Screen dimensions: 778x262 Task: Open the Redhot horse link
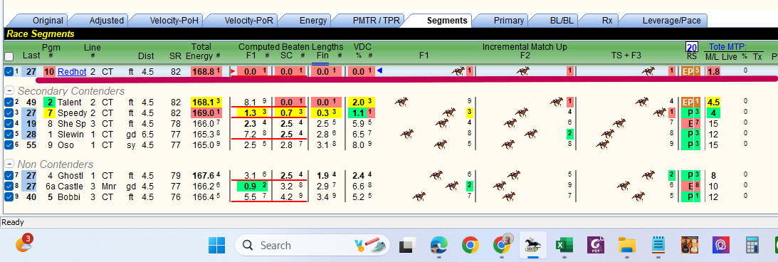[x=72, y=72]
